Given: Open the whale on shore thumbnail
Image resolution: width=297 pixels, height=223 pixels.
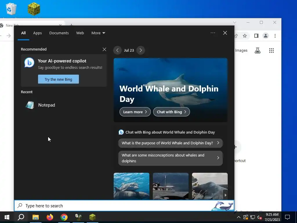Looking at the screenshot, I should coord(210,186).
